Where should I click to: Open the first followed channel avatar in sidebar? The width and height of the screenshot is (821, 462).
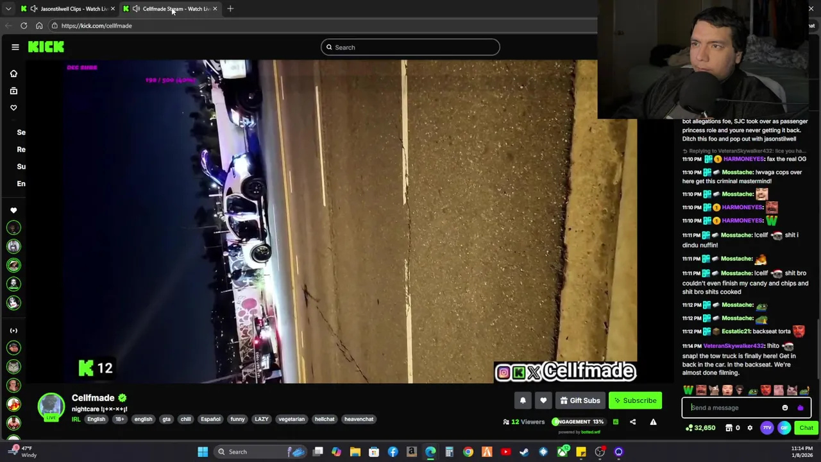[x=13, y=228]
